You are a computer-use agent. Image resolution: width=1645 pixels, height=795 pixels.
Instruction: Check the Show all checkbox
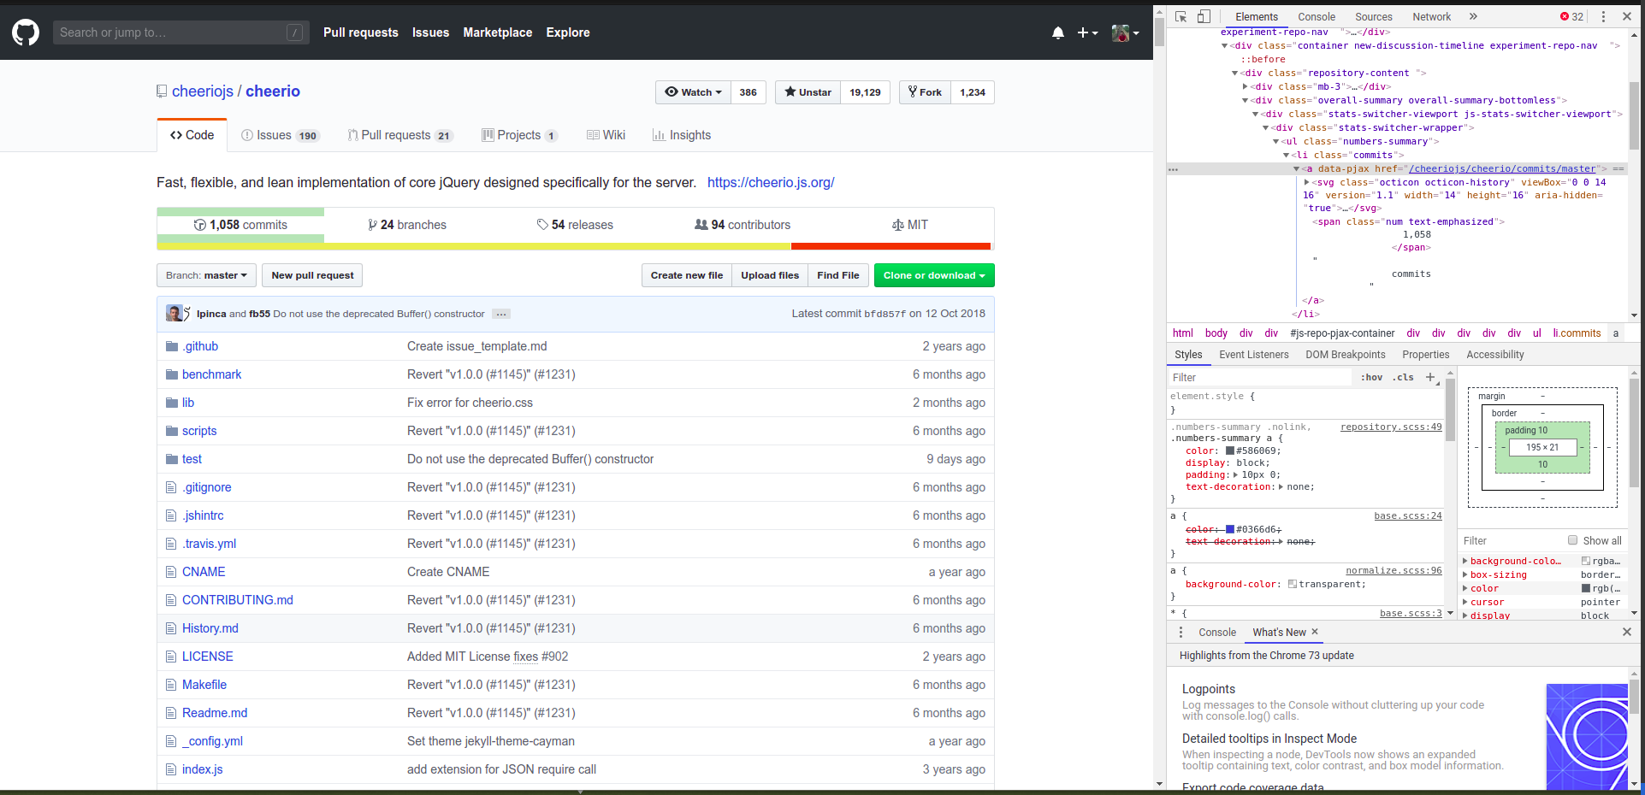(1572, 540)
